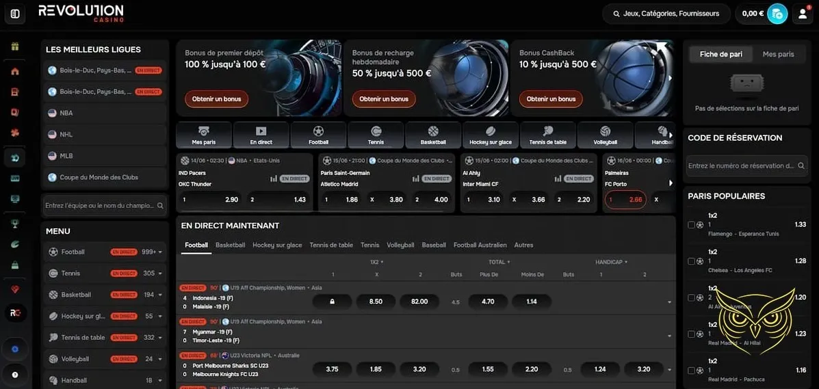Open the red diamond VIP sidebar icon

coord(15,289)
